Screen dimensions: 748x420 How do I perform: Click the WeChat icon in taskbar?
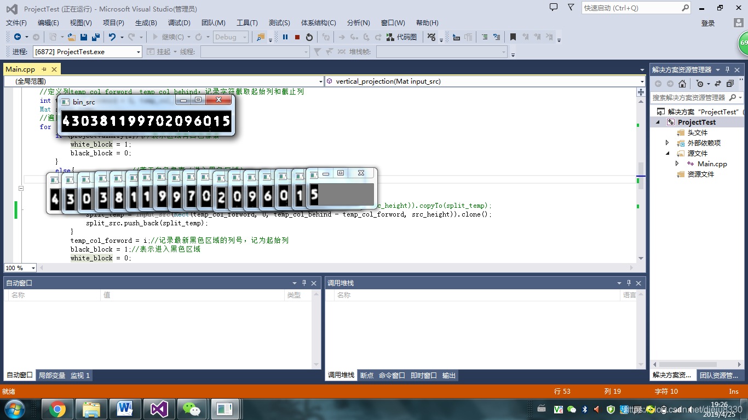pyautogui.click(x=192, y=409)
